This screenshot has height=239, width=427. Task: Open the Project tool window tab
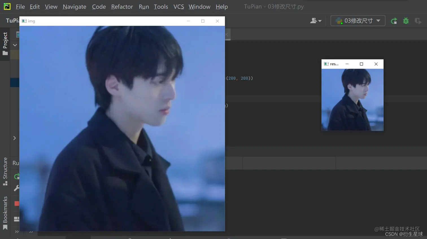pyautogui.click(x=5, y=44)
